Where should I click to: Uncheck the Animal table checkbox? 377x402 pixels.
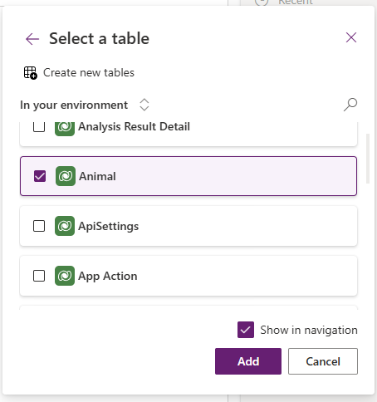pos(40,176)
